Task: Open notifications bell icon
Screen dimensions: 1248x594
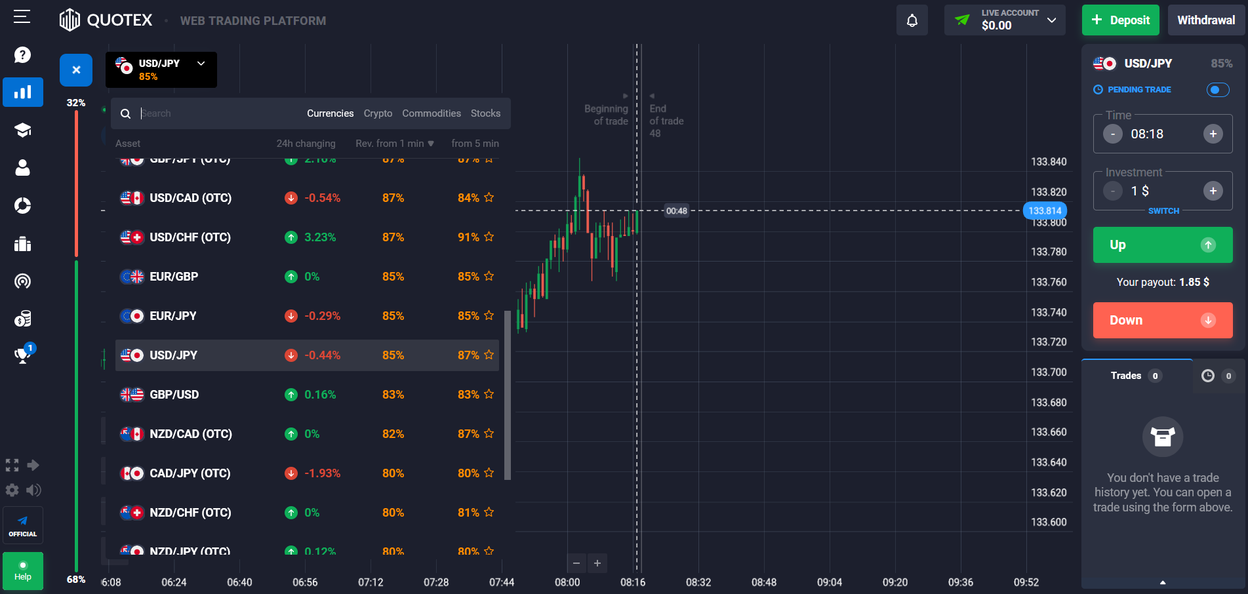Action: 912,20
